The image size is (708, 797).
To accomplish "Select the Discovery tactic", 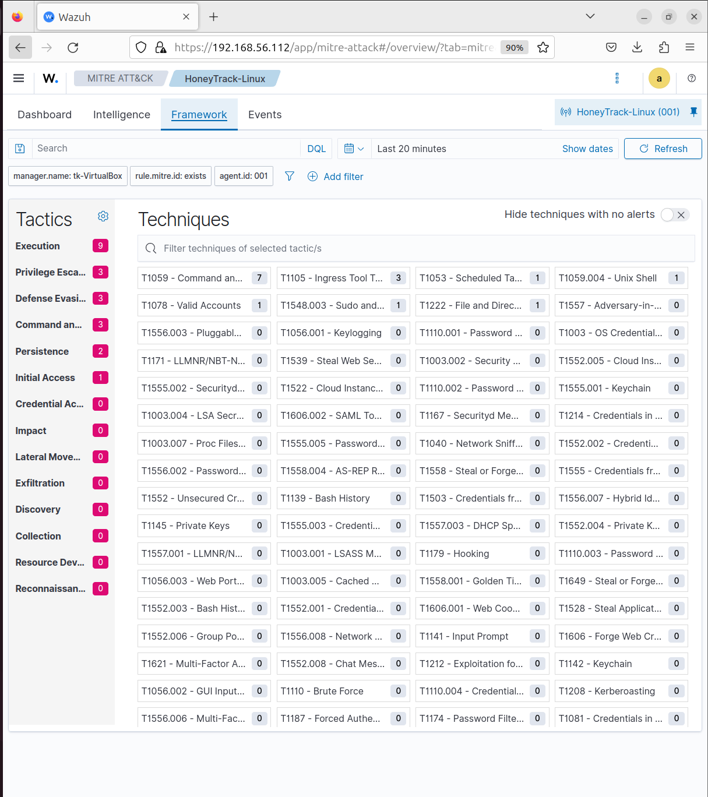I will tap(62, 509).
